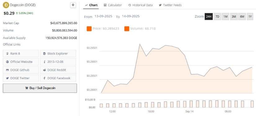Open the DOGE Github link
This screenshot has height=116, width=256.
21,70
